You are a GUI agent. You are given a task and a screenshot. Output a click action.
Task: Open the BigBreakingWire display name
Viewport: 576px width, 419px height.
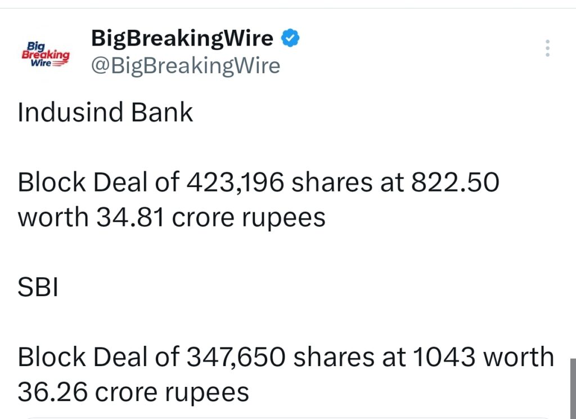181,38
